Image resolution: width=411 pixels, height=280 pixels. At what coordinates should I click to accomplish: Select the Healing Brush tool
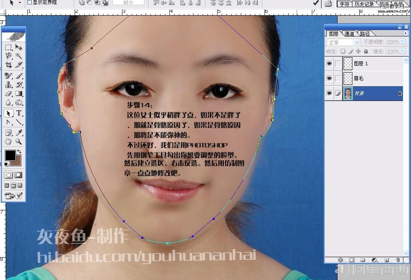tap(8, 76)
